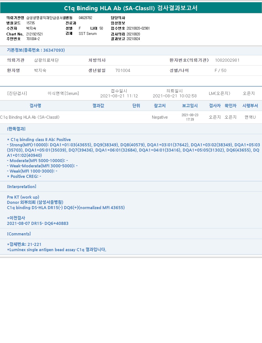Click 환자번호(의뢰기관) value 1082002981
The image size is (262, 343).
coord(227,60)
